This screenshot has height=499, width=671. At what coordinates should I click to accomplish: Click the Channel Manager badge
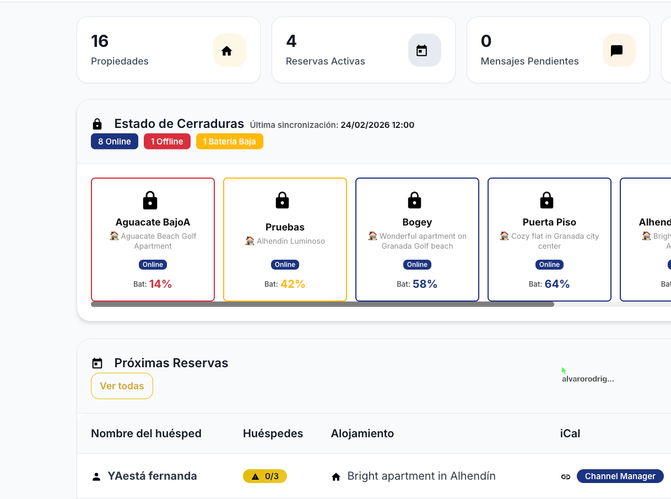[620, 476]
